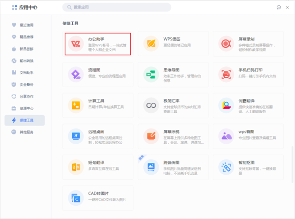Open 屏幕录制 screen recorder

point(226,44)
